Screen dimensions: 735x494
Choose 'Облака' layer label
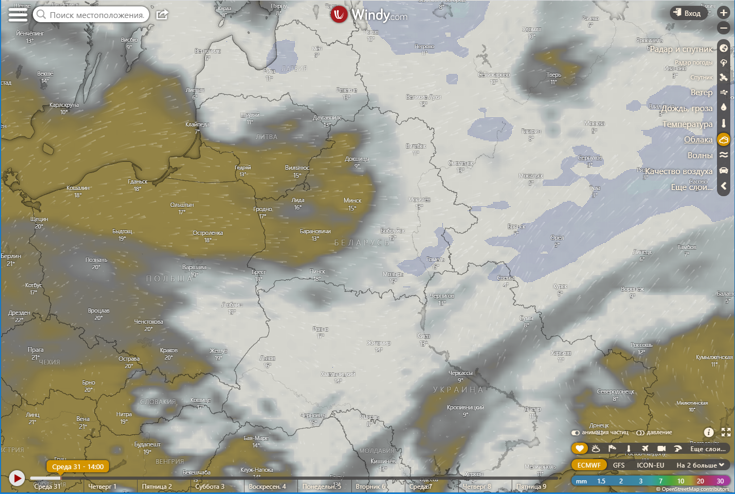pyautogui.click(x=698, y=140)
